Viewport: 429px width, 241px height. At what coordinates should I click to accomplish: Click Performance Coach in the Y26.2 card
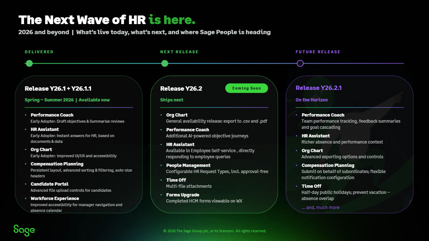coord(188,129)
